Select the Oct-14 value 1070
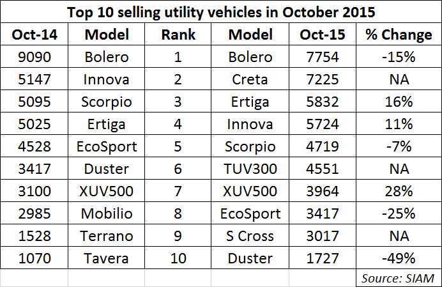The image size is (442, 287). pos(34,258)
